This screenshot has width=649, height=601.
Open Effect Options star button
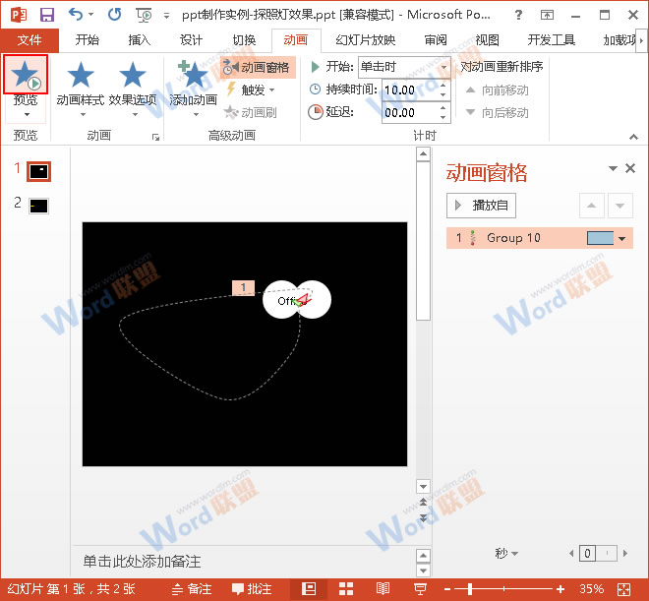pos(133,87)
